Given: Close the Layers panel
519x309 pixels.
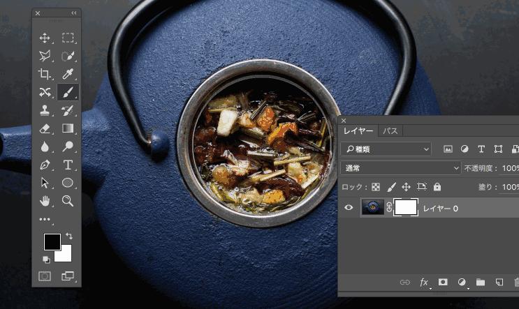Looking at the screenshot, I should [344, 121].
